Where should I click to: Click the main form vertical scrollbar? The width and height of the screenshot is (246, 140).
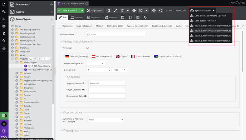[242, 52]
